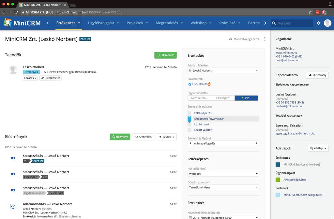Expand the Lezárás dropdown button
334x219 pixels.
[x=30, y=78]
